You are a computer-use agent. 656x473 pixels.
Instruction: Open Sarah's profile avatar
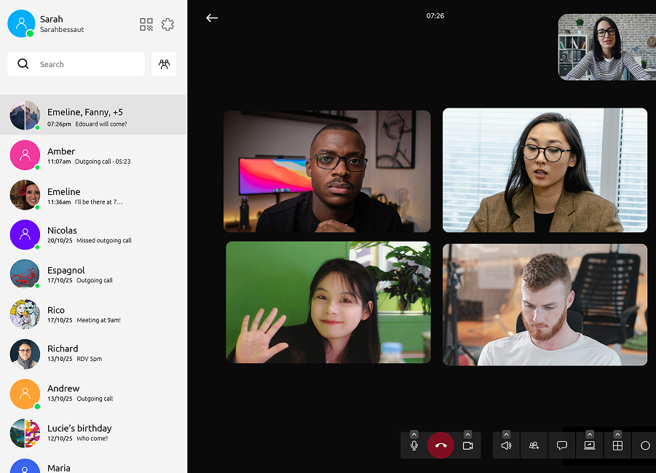pyautogui.click(x=21, y=23)
